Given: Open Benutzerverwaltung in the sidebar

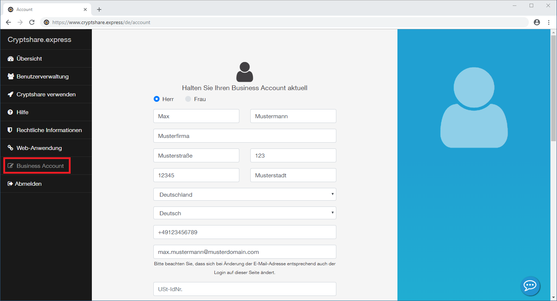Looking at the screenshot, I should pos(42,77).
